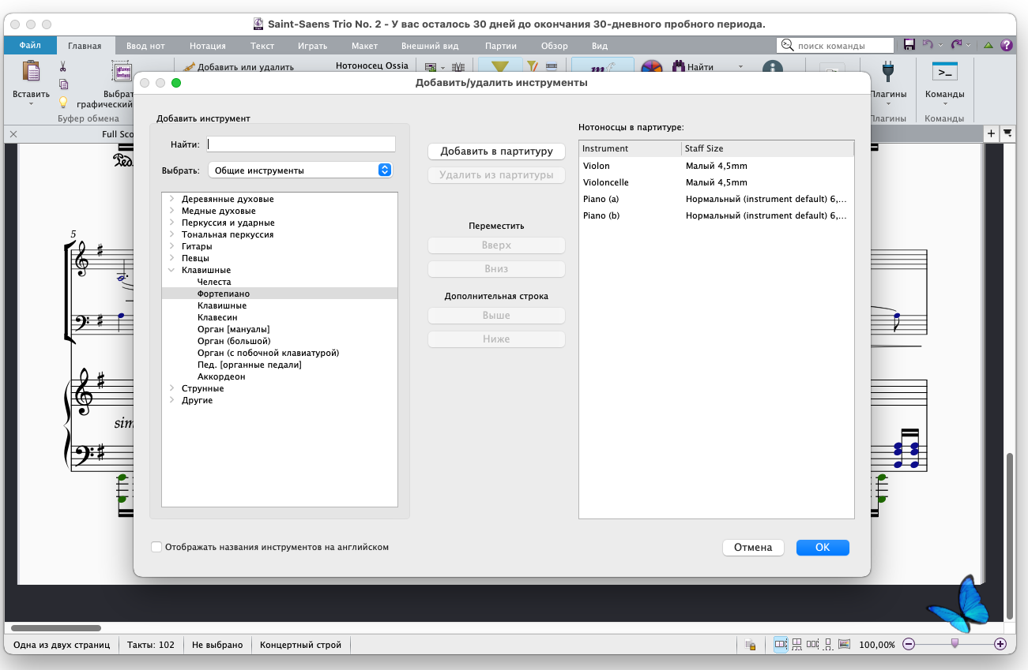The width and height of the screenshot is (1028, 670).
Task: Click the zoom out minus icon
Action: tap(909, 645)
